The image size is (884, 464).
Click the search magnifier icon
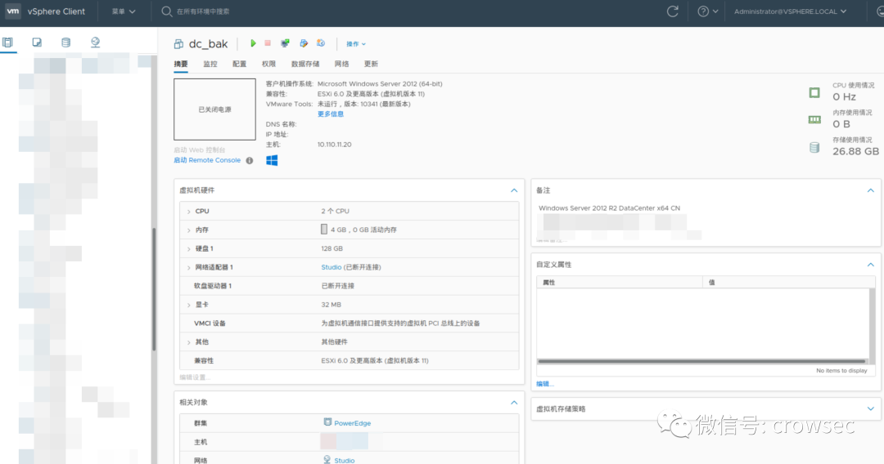[x=166, y=11]
